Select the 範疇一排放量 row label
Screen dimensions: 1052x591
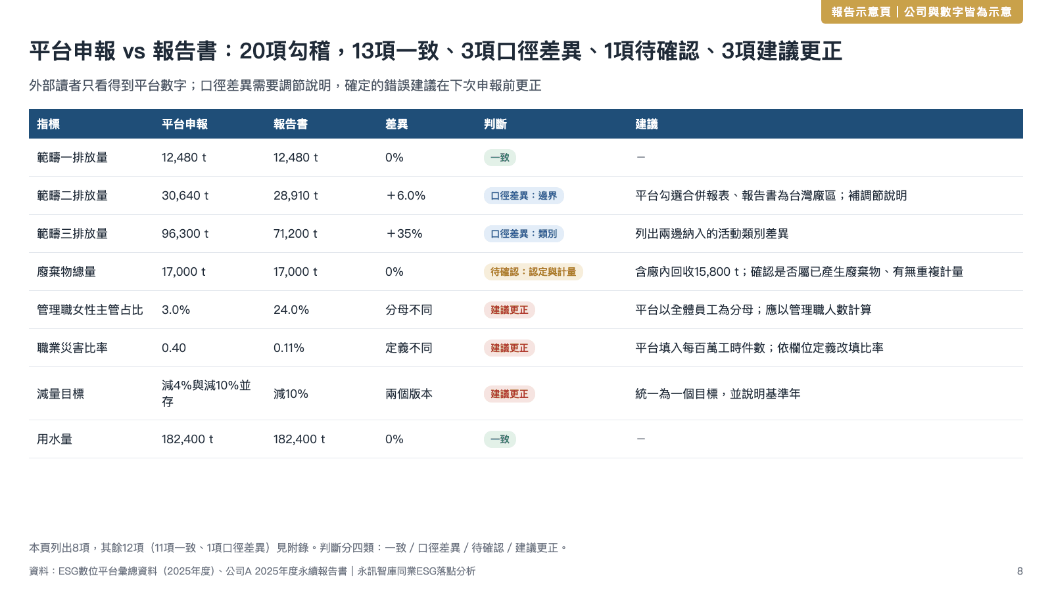[72, 158]
